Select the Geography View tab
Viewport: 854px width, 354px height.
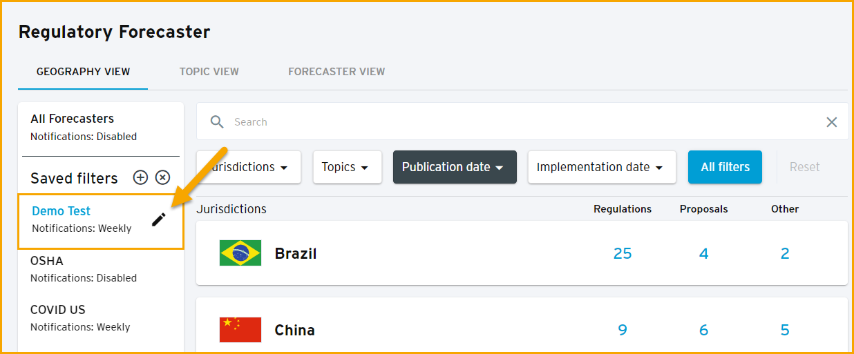pos(83,72)
